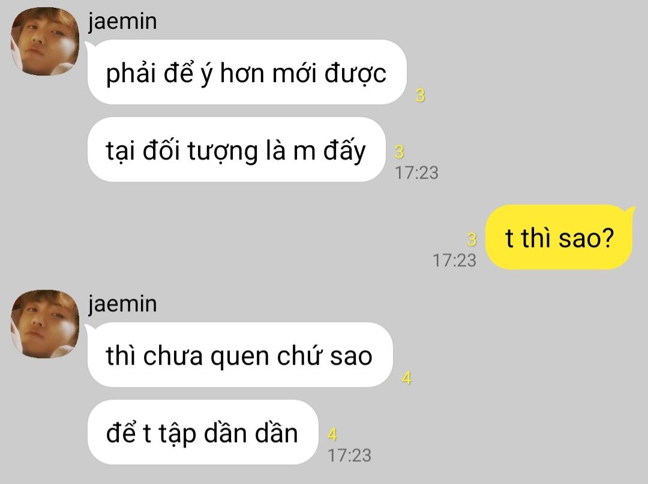Tap jaemin's avatar beside 'thì chưa quen chứ sao'
The height and width of the screenshot is (484, 648).
point(44,324)
